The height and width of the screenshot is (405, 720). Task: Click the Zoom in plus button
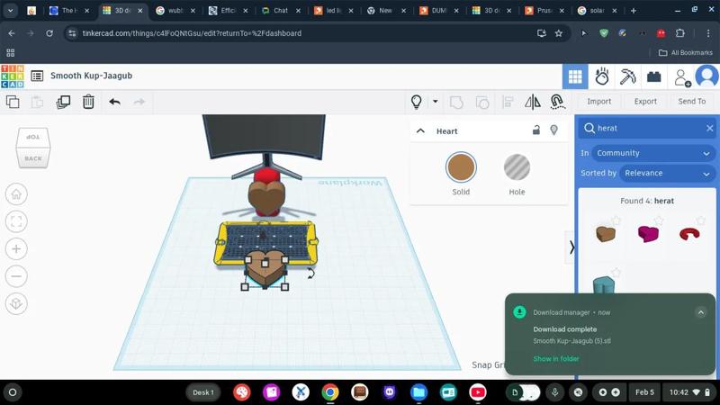click(x=16, y=249)
